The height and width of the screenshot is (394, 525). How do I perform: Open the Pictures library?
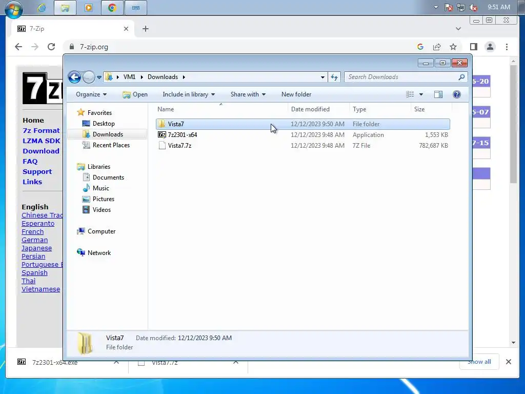(104, 199)
